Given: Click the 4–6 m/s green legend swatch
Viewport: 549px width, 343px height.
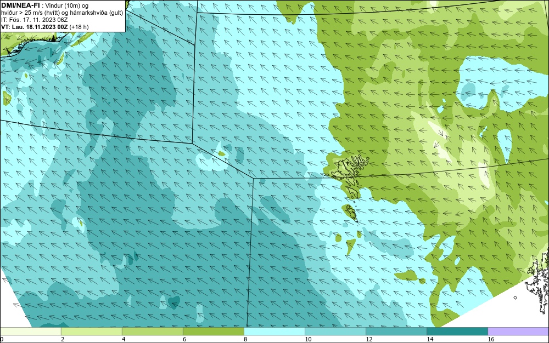Looking at the screenshot, I should click(152, 331).
